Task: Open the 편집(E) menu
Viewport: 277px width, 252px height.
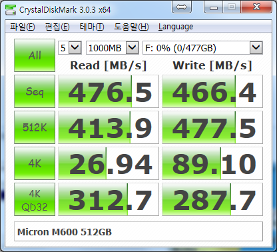Action: click(57, 27)
